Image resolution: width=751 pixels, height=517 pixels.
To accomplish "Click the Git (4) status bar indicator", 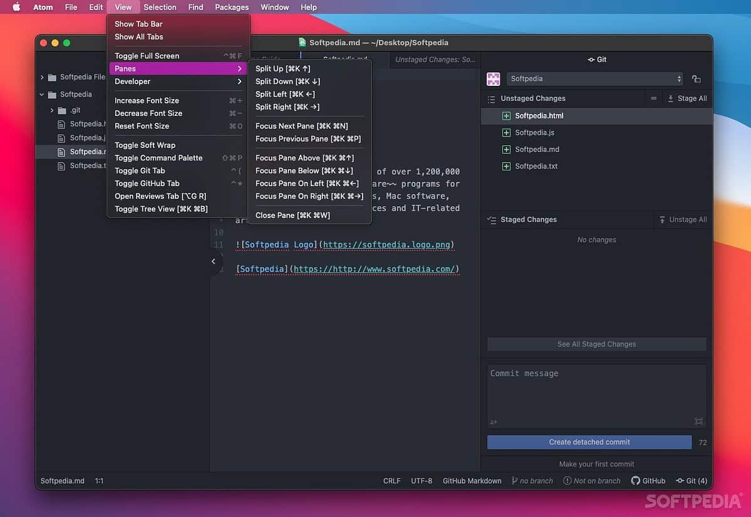I will [691, 481].
